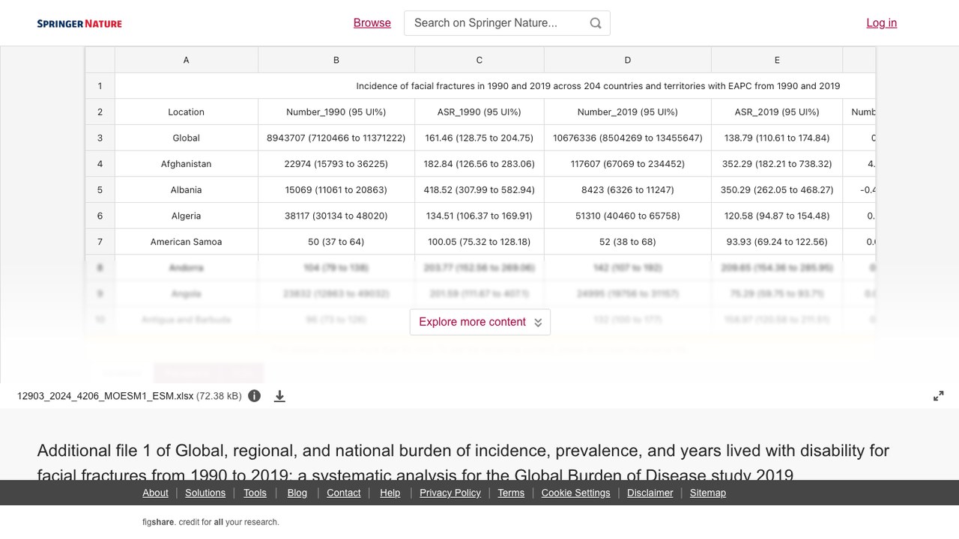Click the Global location cell
The width and height of the screenshot is (959, 539).
click(x=187, y=138)
